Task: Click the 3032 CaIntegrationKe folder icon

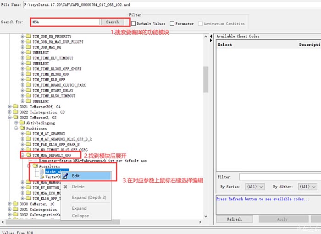Action: [16, 215]
